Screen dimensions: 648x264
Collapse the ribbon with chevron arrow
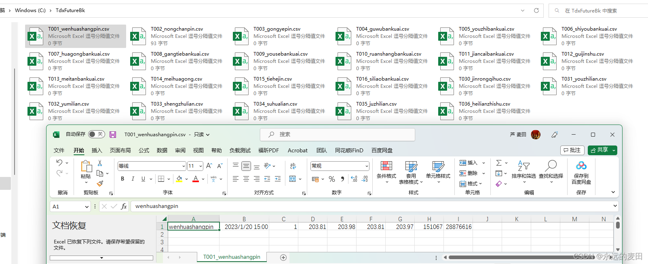pos(613,192)
